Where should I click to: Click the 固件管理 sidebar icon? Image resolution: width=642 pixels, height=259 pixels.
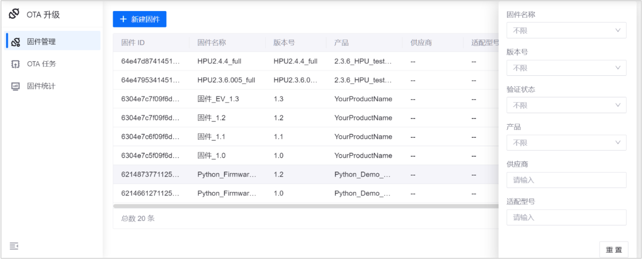pyautogui.click(x=16, y=42)
